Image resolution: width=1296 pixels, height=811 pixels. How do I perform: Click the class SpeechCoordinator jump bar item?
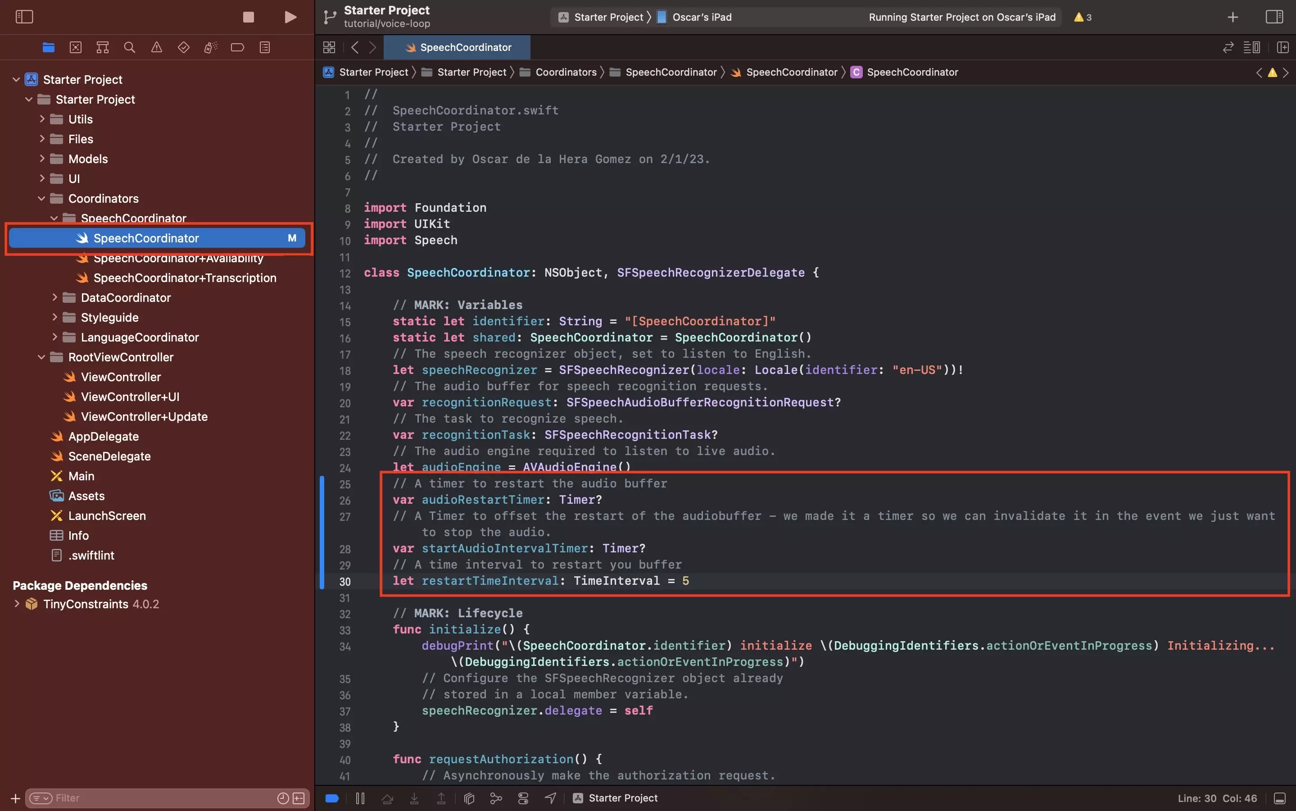(905, 72)
